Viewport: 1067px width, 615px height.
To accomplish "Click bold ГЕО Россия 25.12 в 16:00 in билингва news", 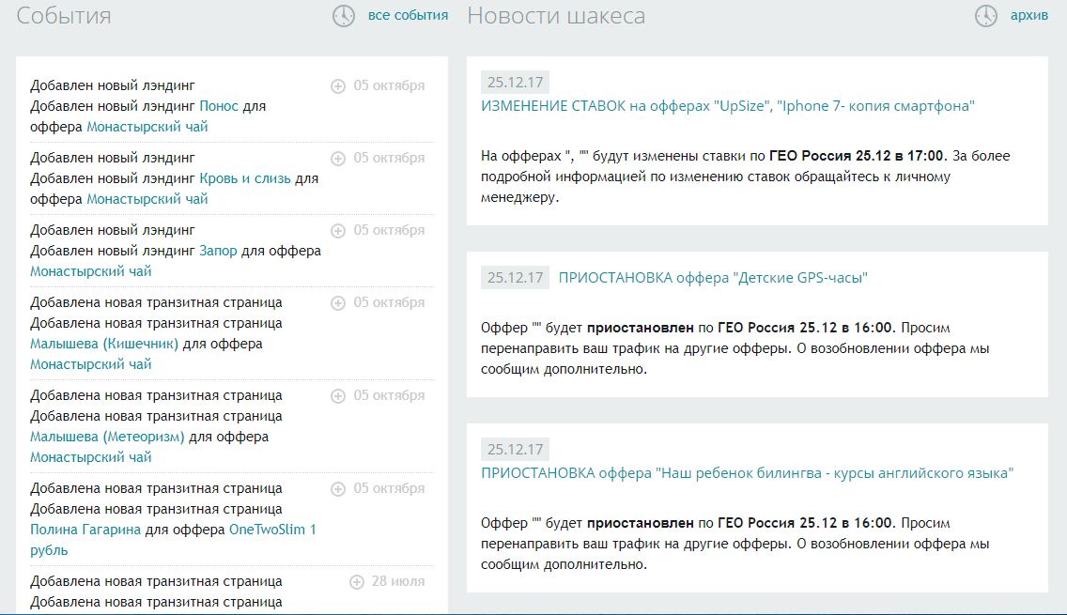I will click(805, 522).
